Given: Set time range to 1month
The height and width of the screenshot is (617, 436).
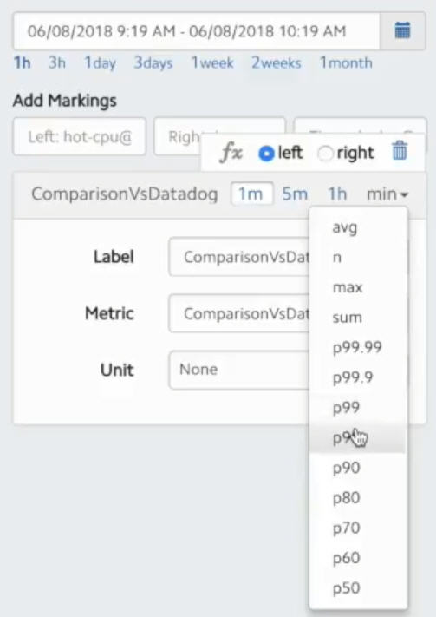Looking at the screenshot, I should tap(346, 62).
